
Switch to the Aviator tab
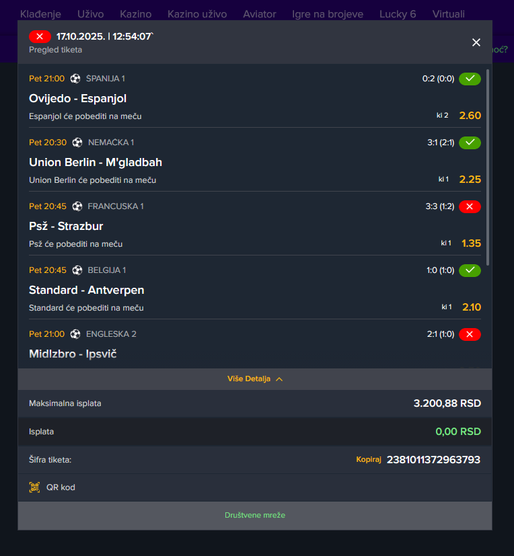(x=259, y=14)
